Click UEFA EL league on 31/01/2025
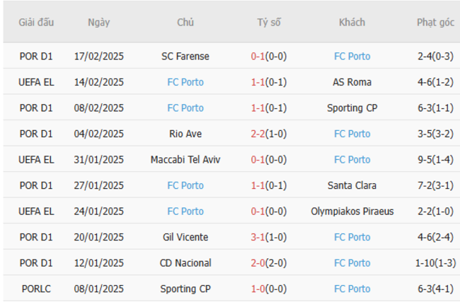Image resolution: width=460 pixels, height=302 pixels. coord(37,160)
